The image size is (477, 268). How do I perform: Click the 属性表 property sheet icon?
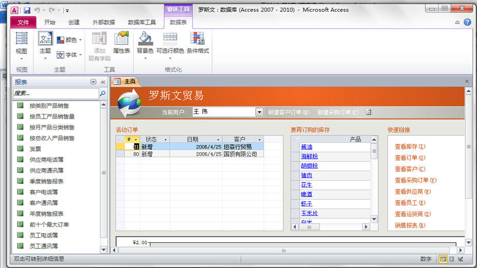pos(121,39)
